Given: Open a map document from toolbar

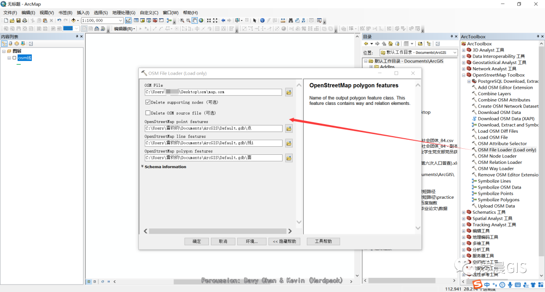Looking at the screenshot, I should pos(12,21).
